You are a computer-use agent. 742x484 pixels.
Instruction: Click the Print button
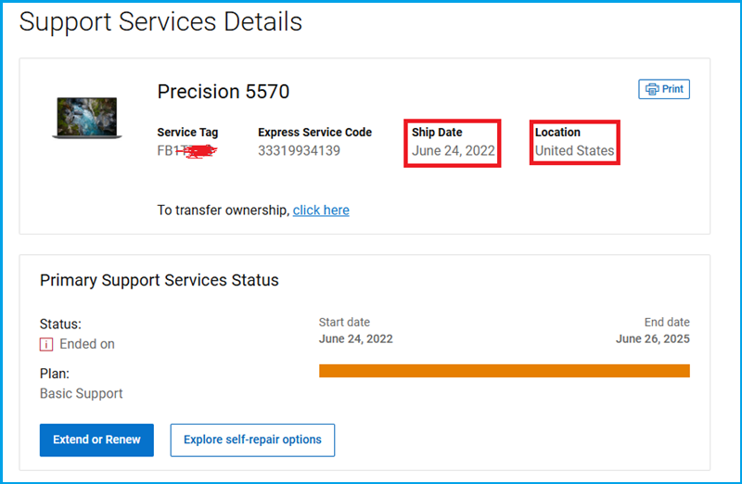click(x=664, y=89)
